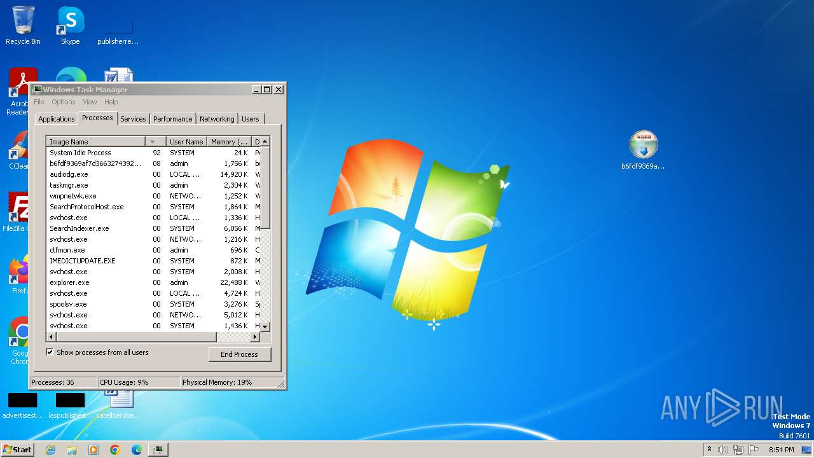
Task: Select the advertisest desktop file icon
Action: pos(23,406)
